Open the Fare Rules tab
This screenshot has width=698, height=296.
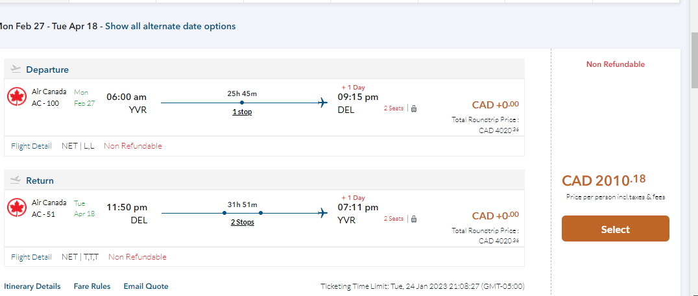tap(92, 286)
